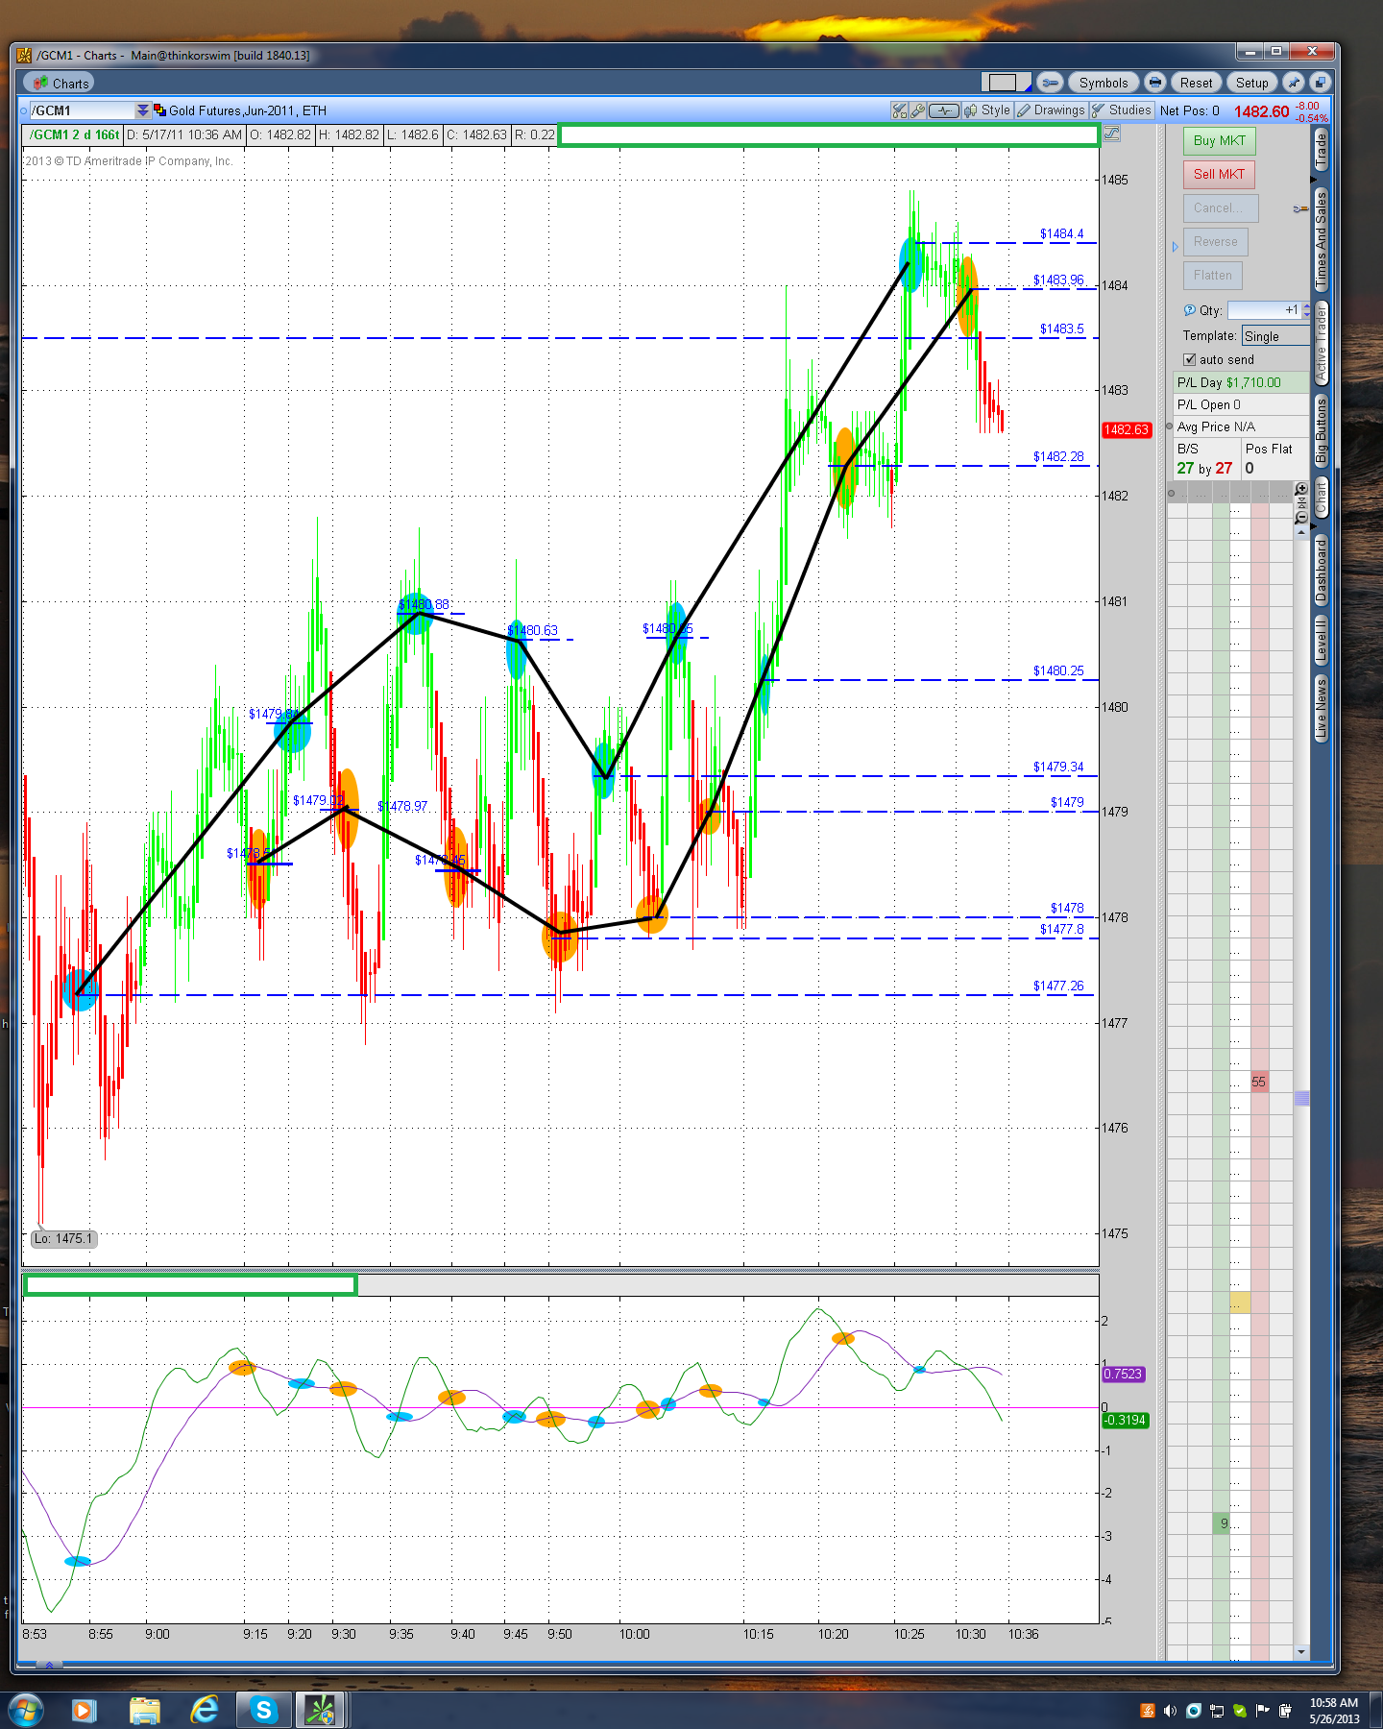Click the ladder scrollbar down arrow
Viewport: 1383px width, 1729px height.
click(1301, 1651)
